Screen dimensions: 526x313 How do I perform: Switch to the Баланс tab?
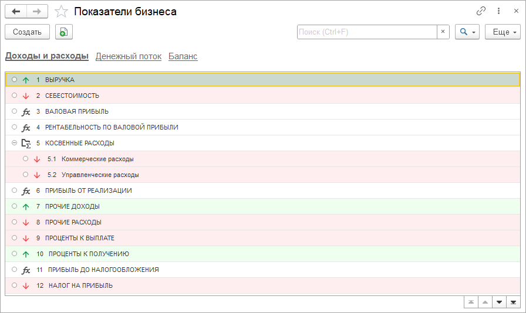(x=183, y=56)
